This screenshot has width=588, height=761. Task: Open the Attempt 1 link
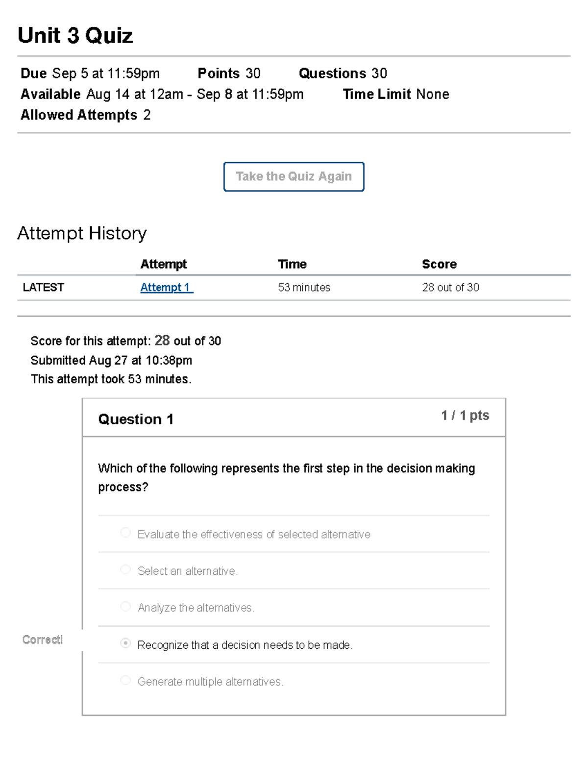pos(166,288)
